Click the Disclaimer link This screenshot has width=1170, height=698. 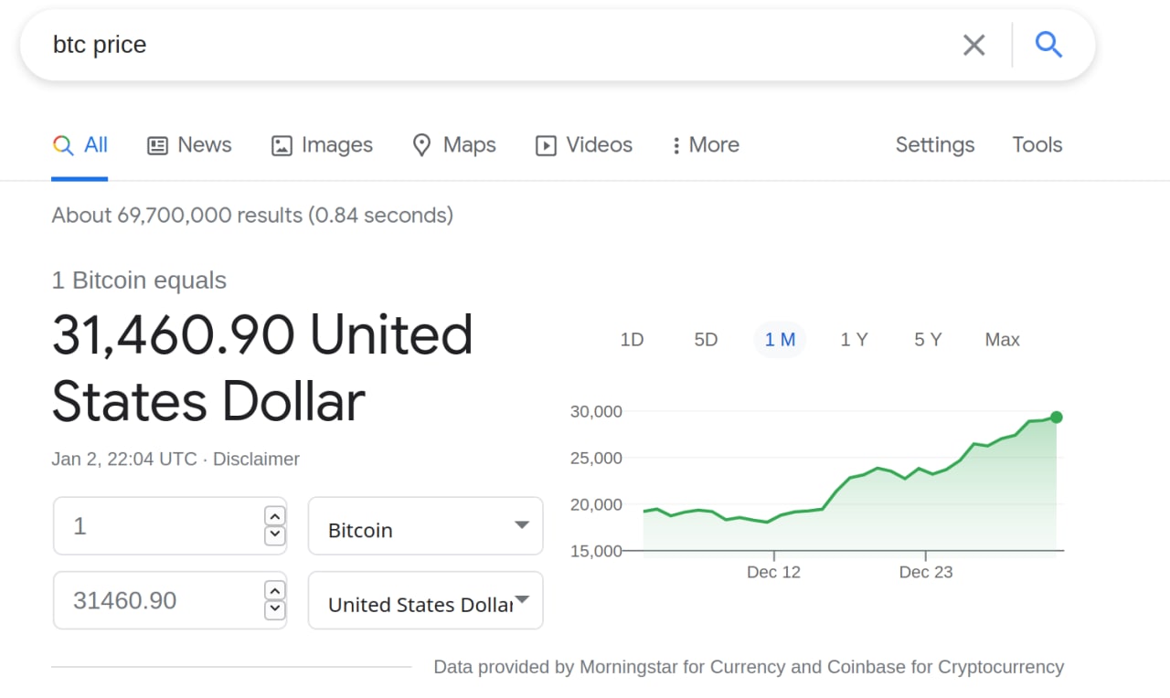click(x=256, y=460)
